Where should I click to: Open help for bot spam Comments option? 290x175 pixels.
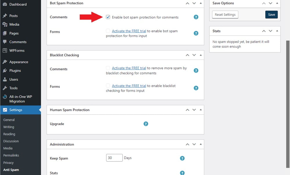click(196, 17)
